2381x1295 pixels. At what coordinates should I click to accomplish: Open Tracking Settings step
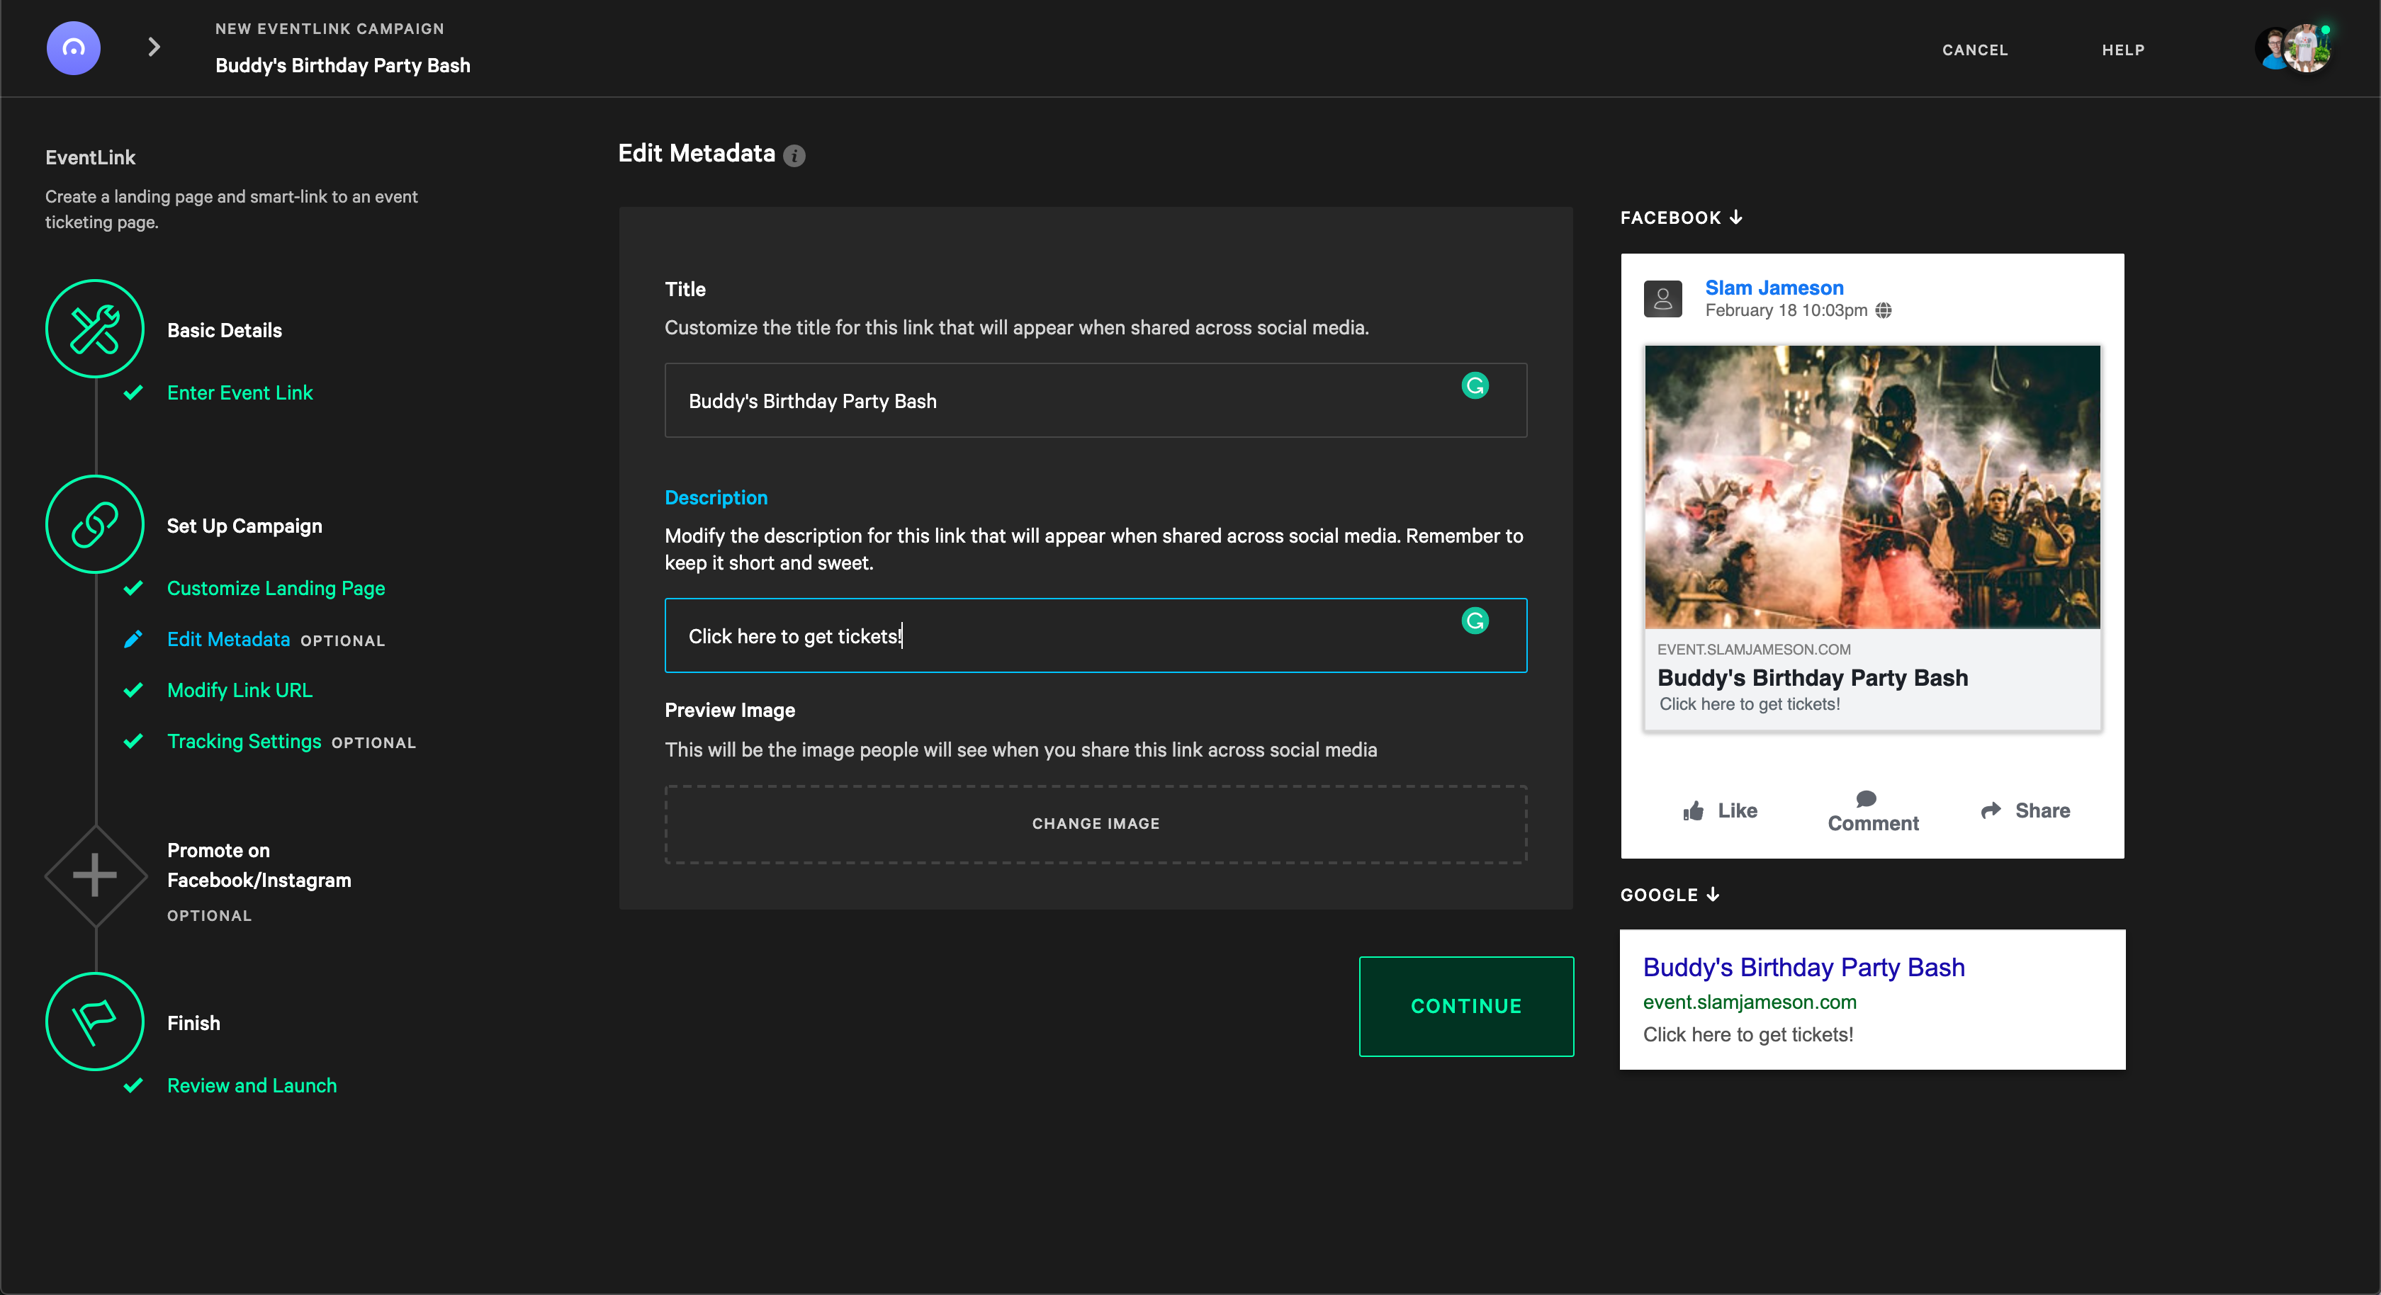(x=244, y=740)
